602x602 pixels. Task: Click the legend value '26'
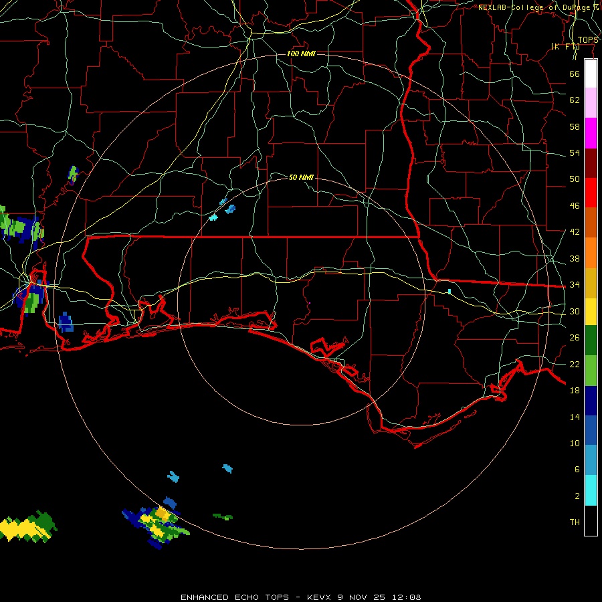click(x=575, y=338)
